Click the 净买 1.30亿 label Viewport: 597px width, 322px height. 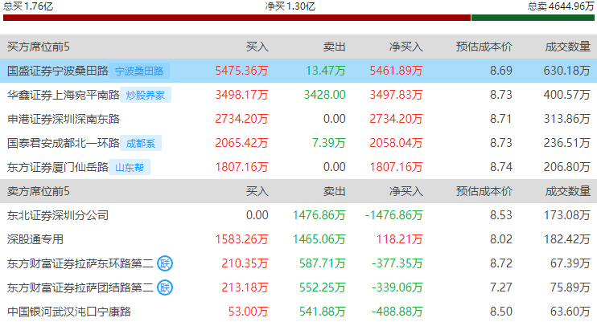pos(290,6)
